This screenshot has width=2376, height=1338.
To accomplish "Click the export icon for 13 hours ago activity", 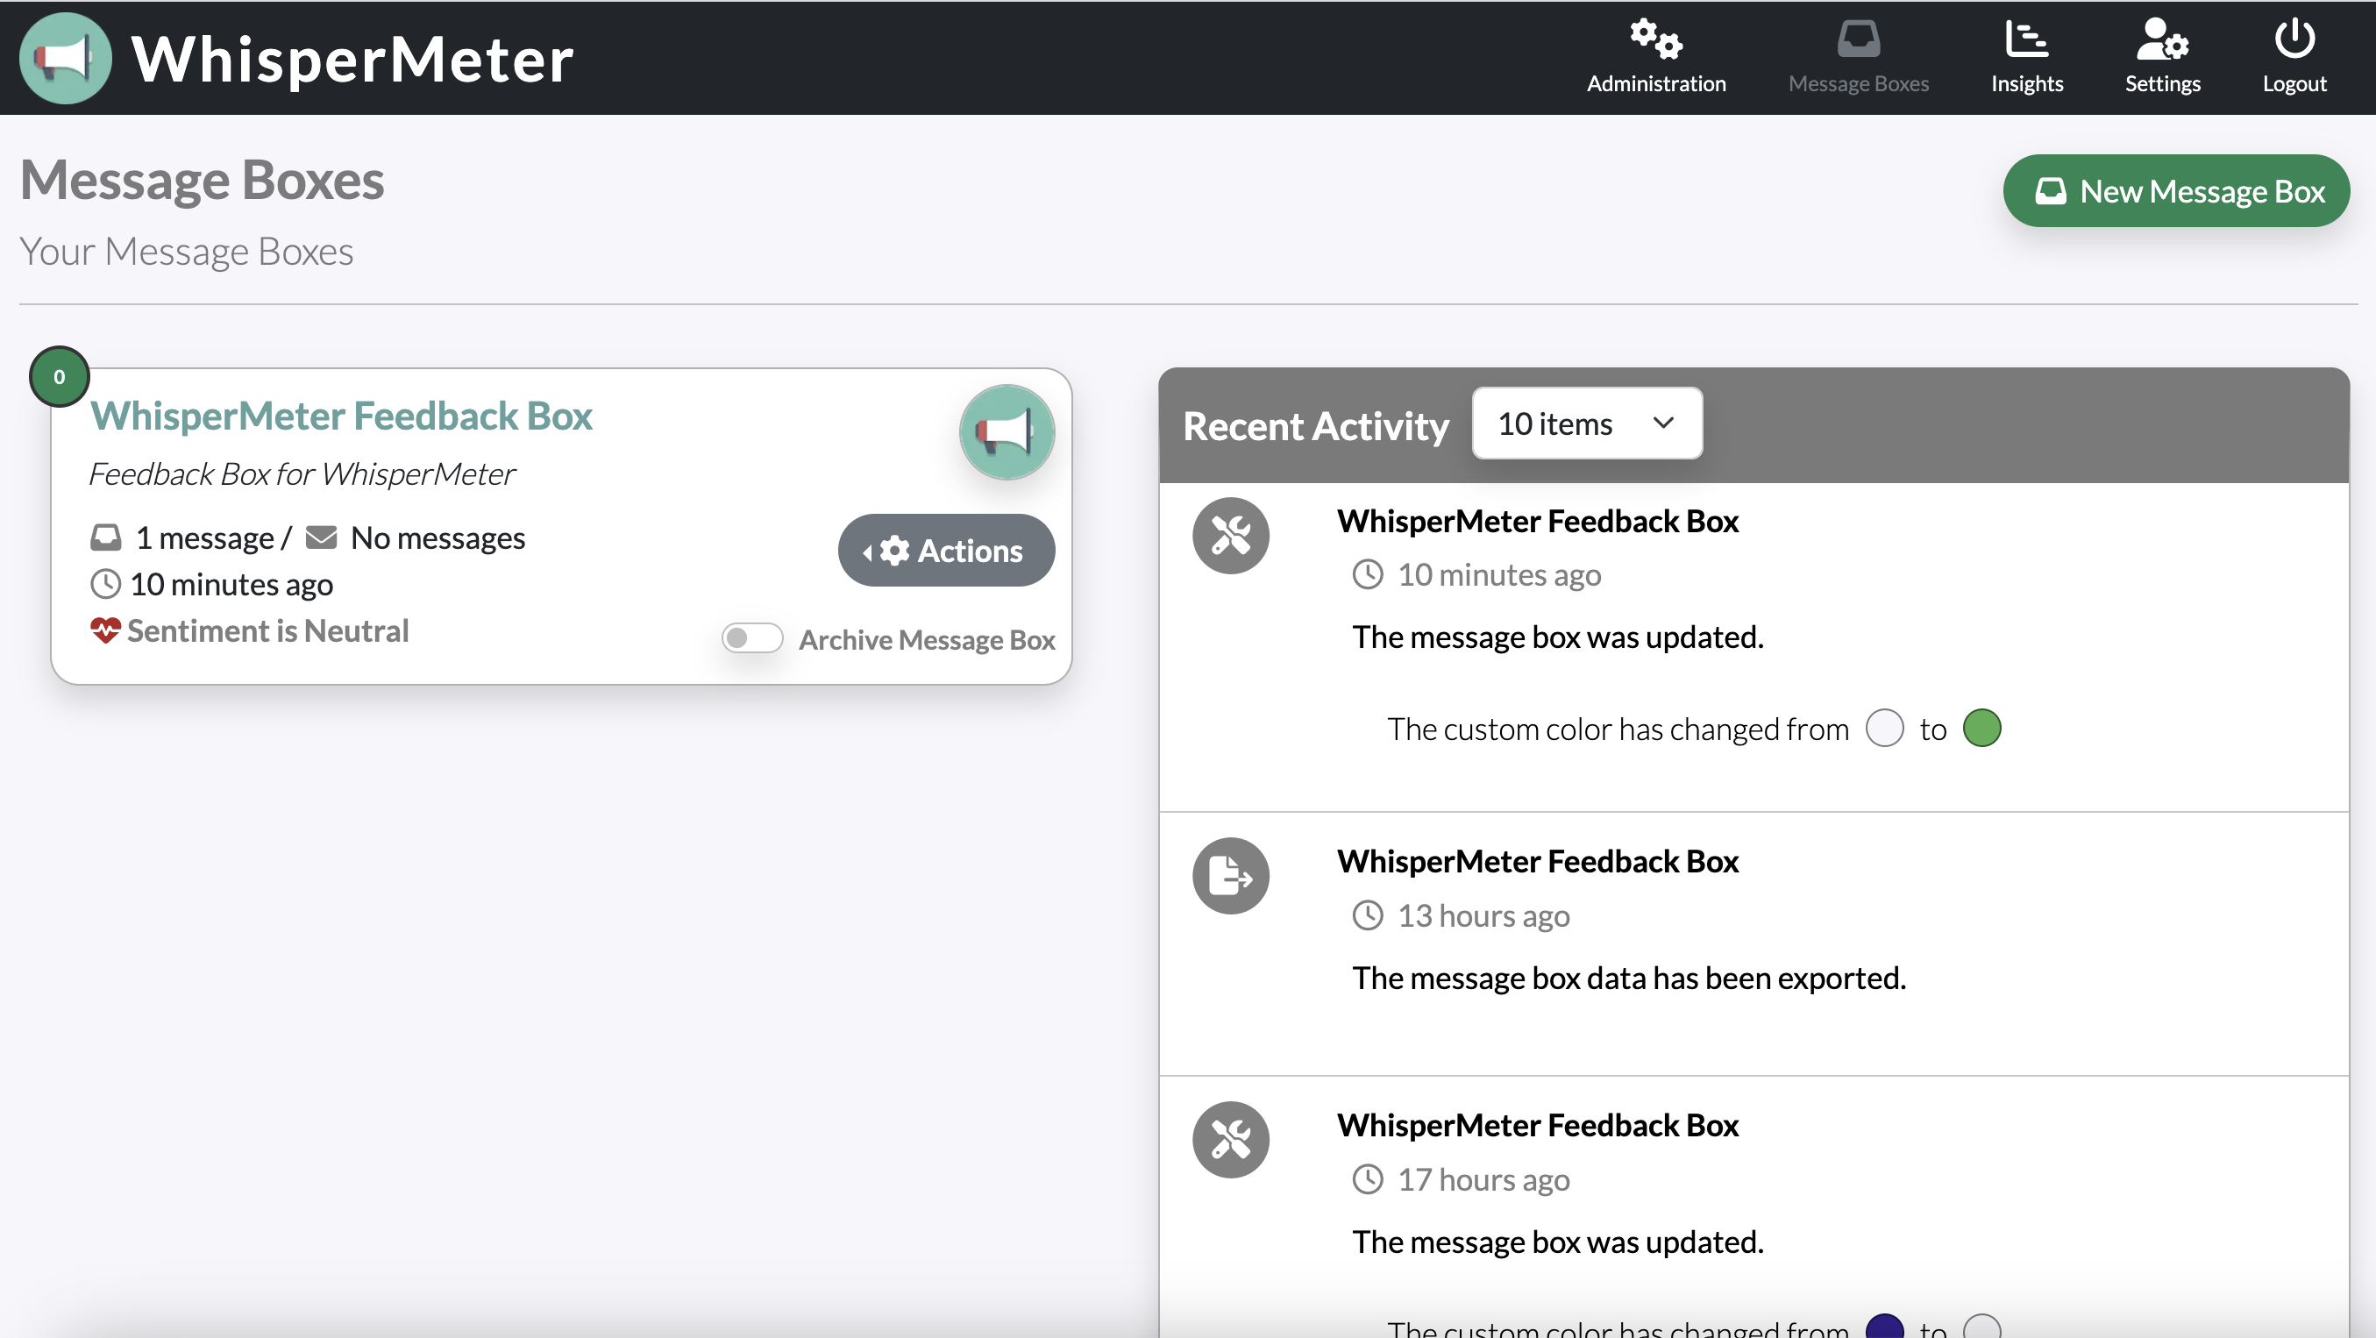I will click(x=1230, y=876).
